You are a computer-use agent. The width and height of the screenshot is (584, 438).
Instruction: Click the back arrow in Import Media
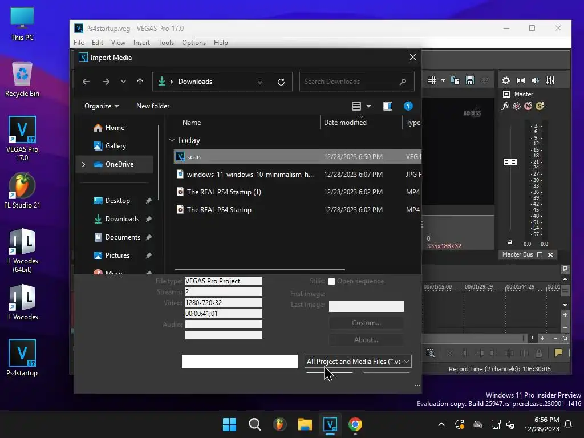[x=86, y=82]
